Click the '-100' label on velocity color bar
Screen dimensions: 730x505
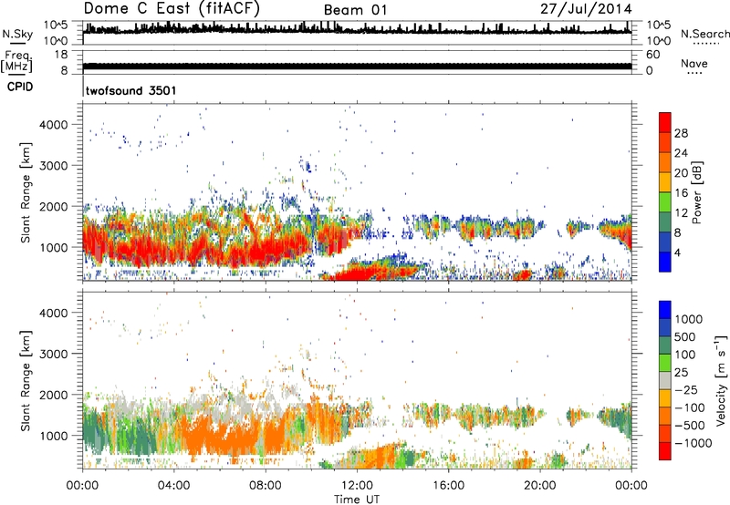690,407
